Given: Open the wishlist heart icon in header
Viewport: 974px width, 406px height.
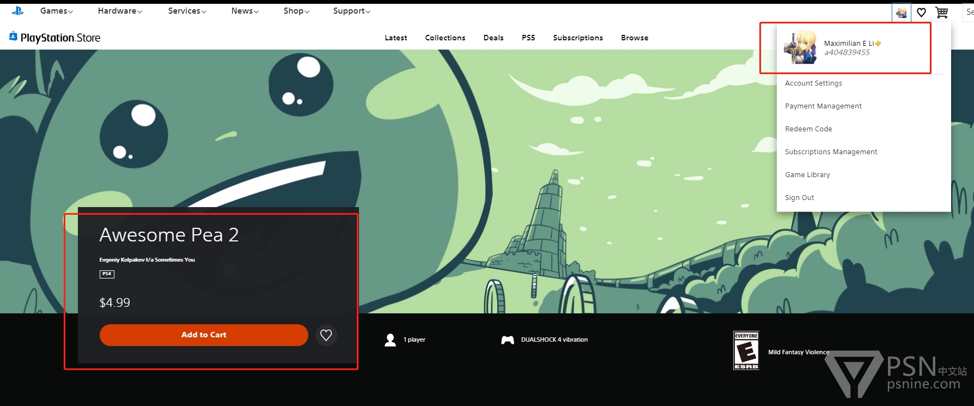Looking at the screenshot, I should [x=921, y=13].
